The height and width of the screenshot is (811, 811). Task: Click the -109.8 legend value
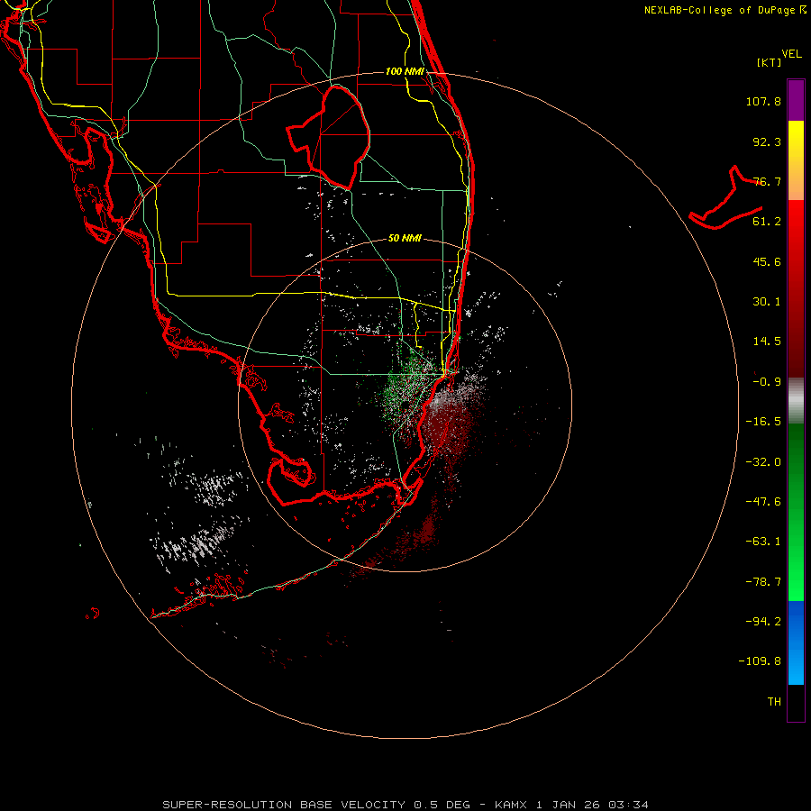pos(760,661)
